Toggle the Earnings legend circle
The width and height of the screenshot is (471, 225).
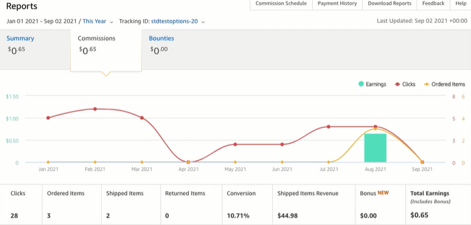click(x=361, y=84)
